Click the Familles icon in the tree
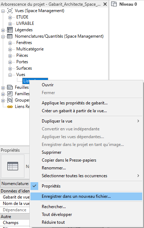This screenshot has height=228, width=144. 10,94
